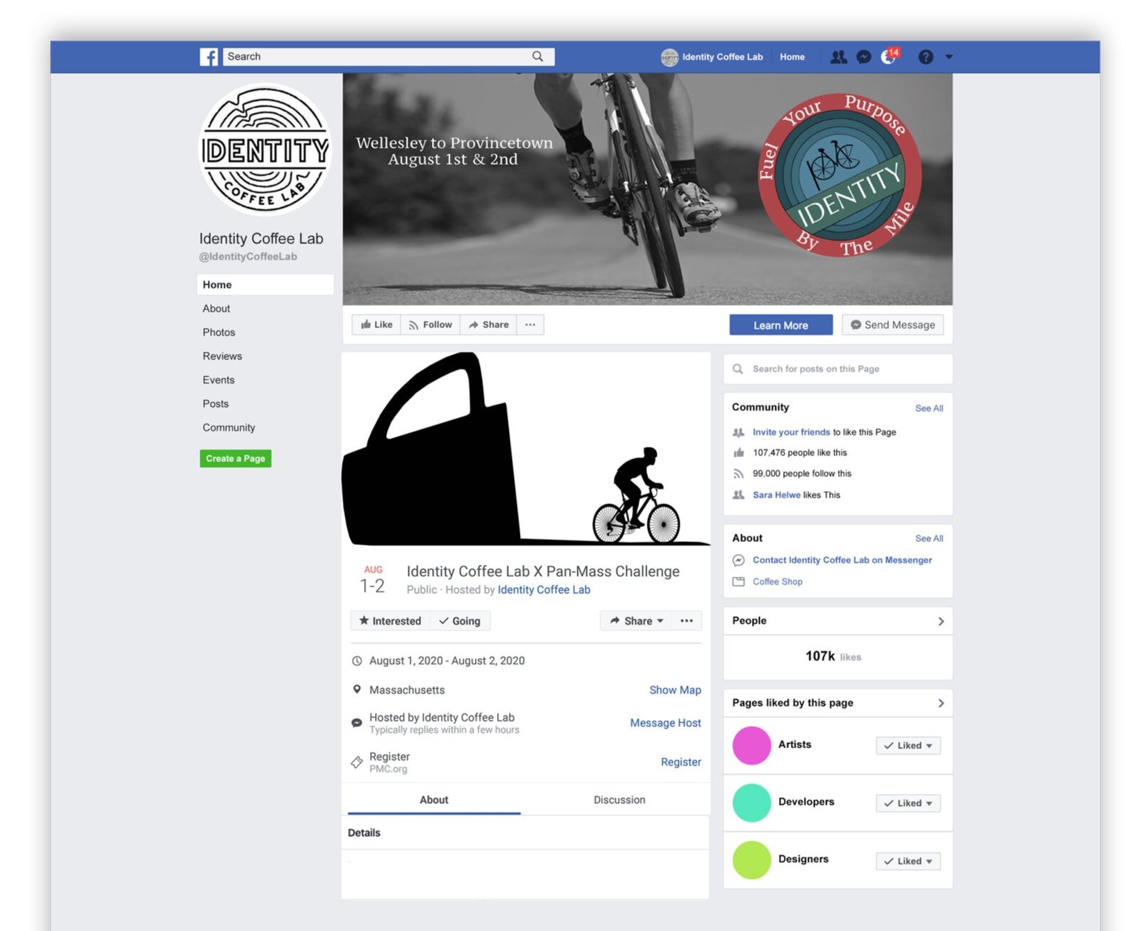Open Photos in the left sidebar
The width and height of the screenshot is (1144, 931).
(219, 332)
